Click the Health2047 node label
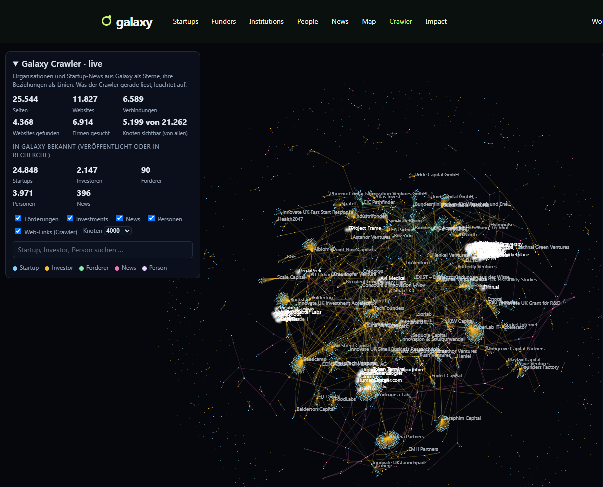 coord(290,219)
